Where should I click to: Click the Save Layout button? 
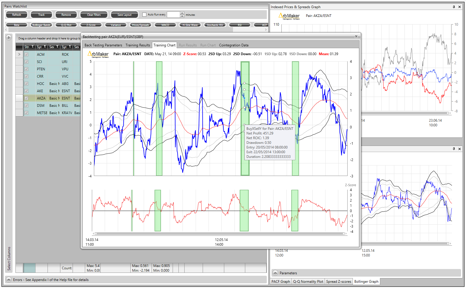pos(125,15)
